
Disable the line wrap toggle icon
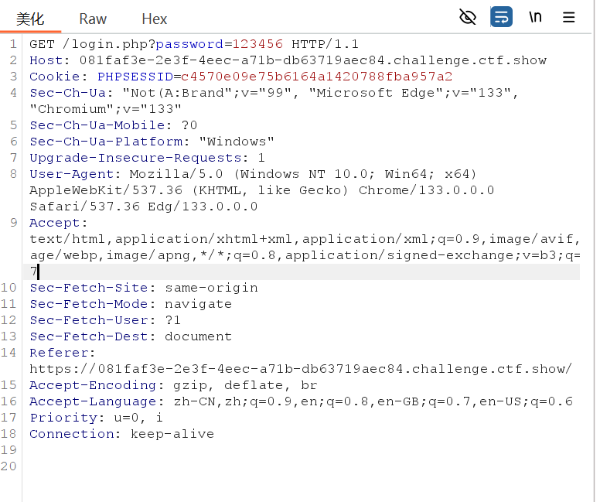pos(502,17)
